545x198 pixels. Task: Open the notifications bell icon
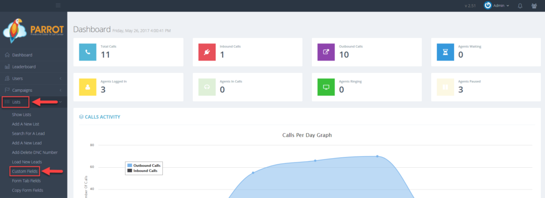tap(520, 5)
